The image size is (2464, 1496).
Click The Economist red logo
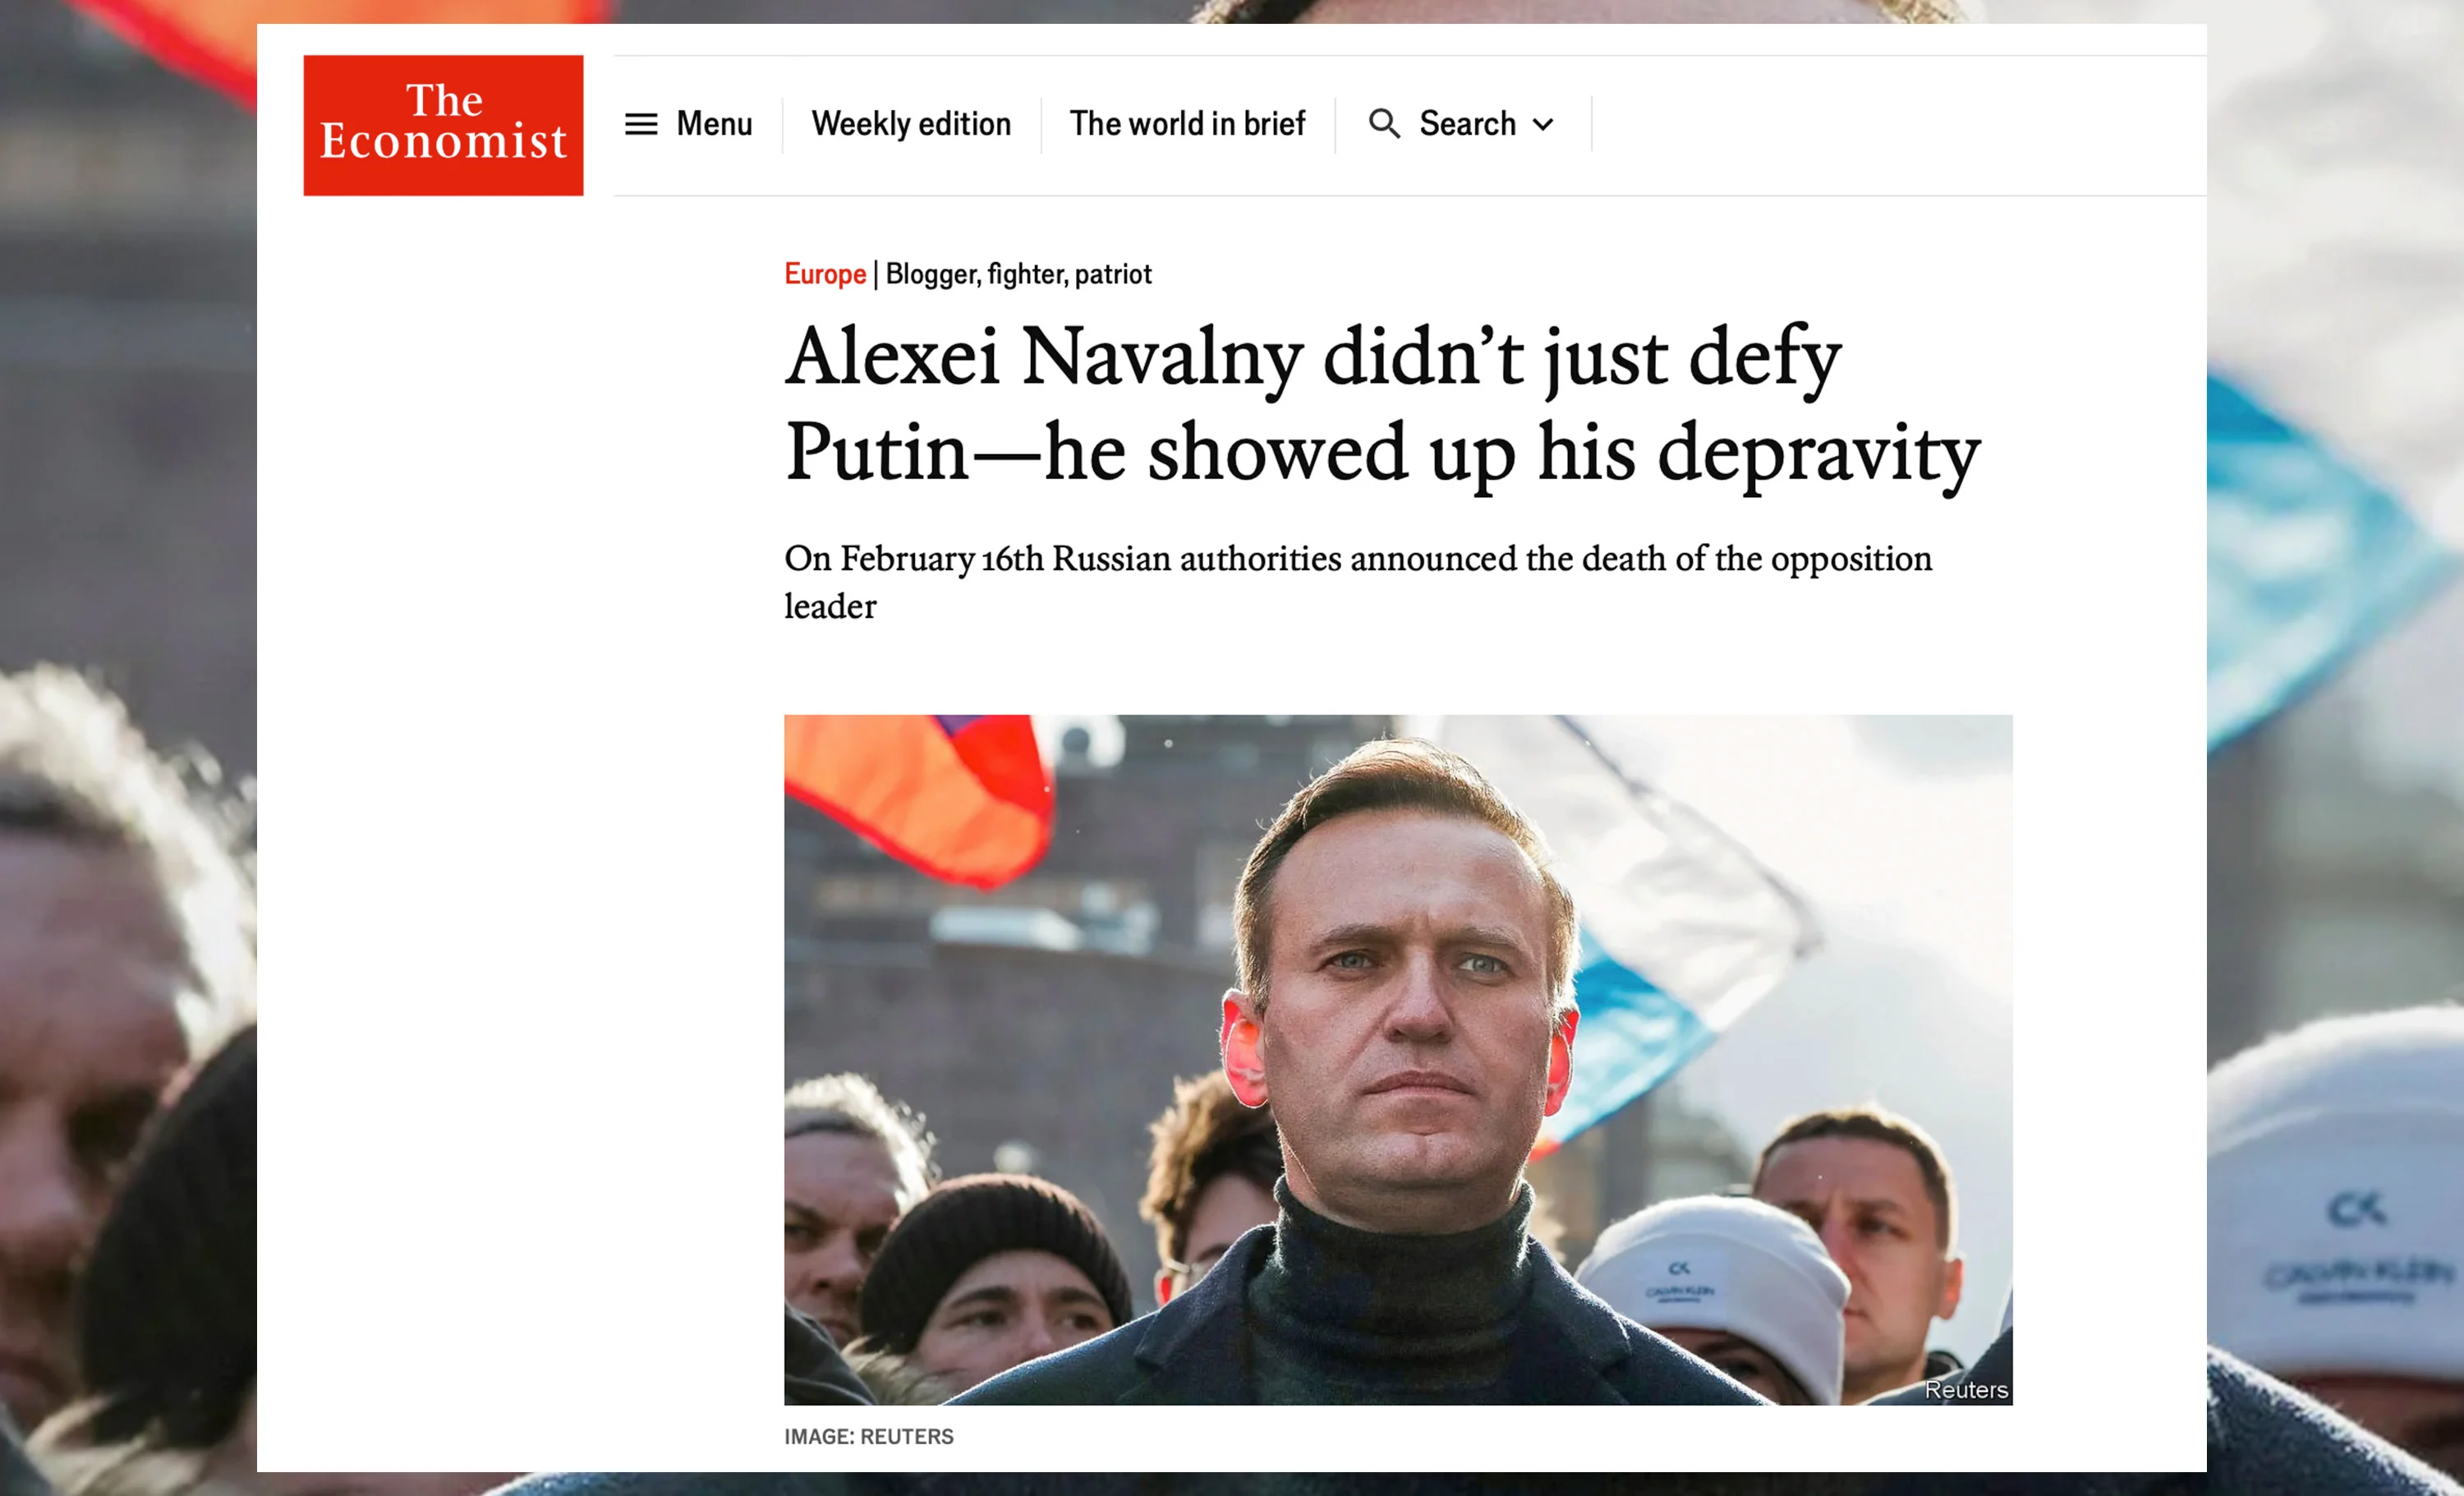[x=443, y=125]
